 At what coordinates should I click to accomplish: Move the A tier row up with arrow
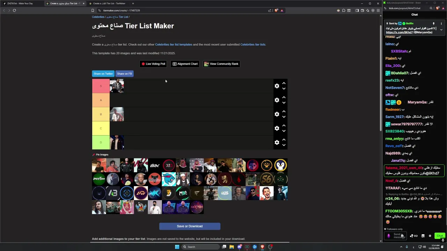tap(284, 97)
